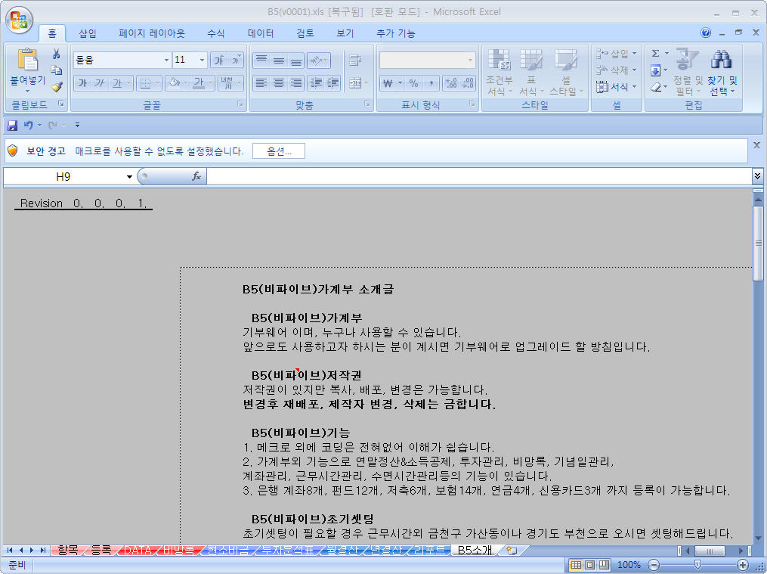This screenshot has width=767, height=574.
Task: Click the zoom out minus button
Action: [x=654, y=565]
